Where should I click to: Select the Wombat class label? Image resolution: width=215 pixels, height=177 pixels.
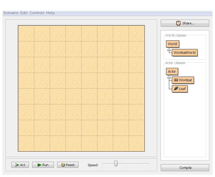coord(186,80)
